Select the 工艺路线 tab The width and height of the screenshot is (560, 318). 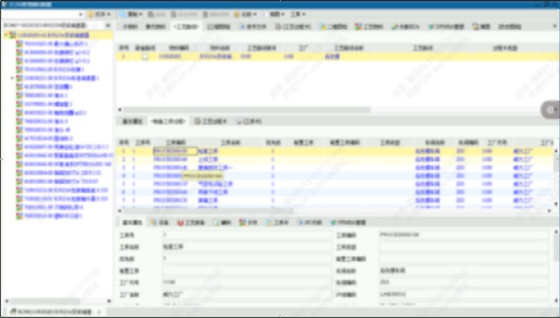(185, 26)
